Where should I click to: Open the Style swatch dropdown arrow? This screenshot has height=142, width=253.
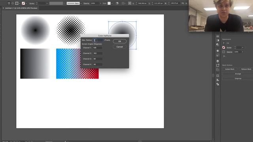(x=112, y=4)
